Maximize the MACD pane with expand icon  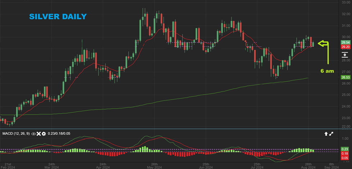pos(331,134)
